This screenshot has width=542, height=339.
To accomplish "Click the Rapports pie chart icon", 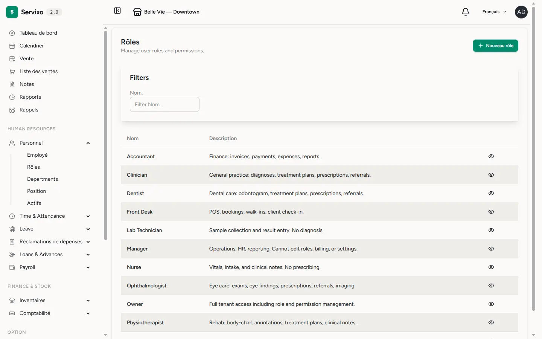I will pyautogui.click(x=12, y=97).
